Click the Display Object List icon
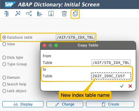Screen dimensions: 139x111 [x=40, y=14]
